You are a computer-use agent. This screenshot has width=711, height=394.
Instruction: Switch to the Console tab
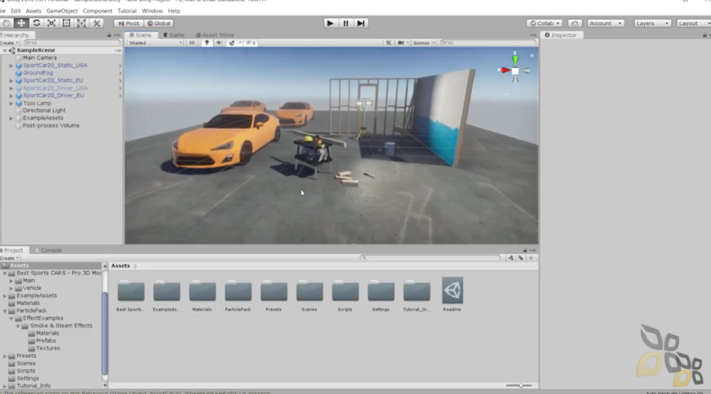pos(48,250)
